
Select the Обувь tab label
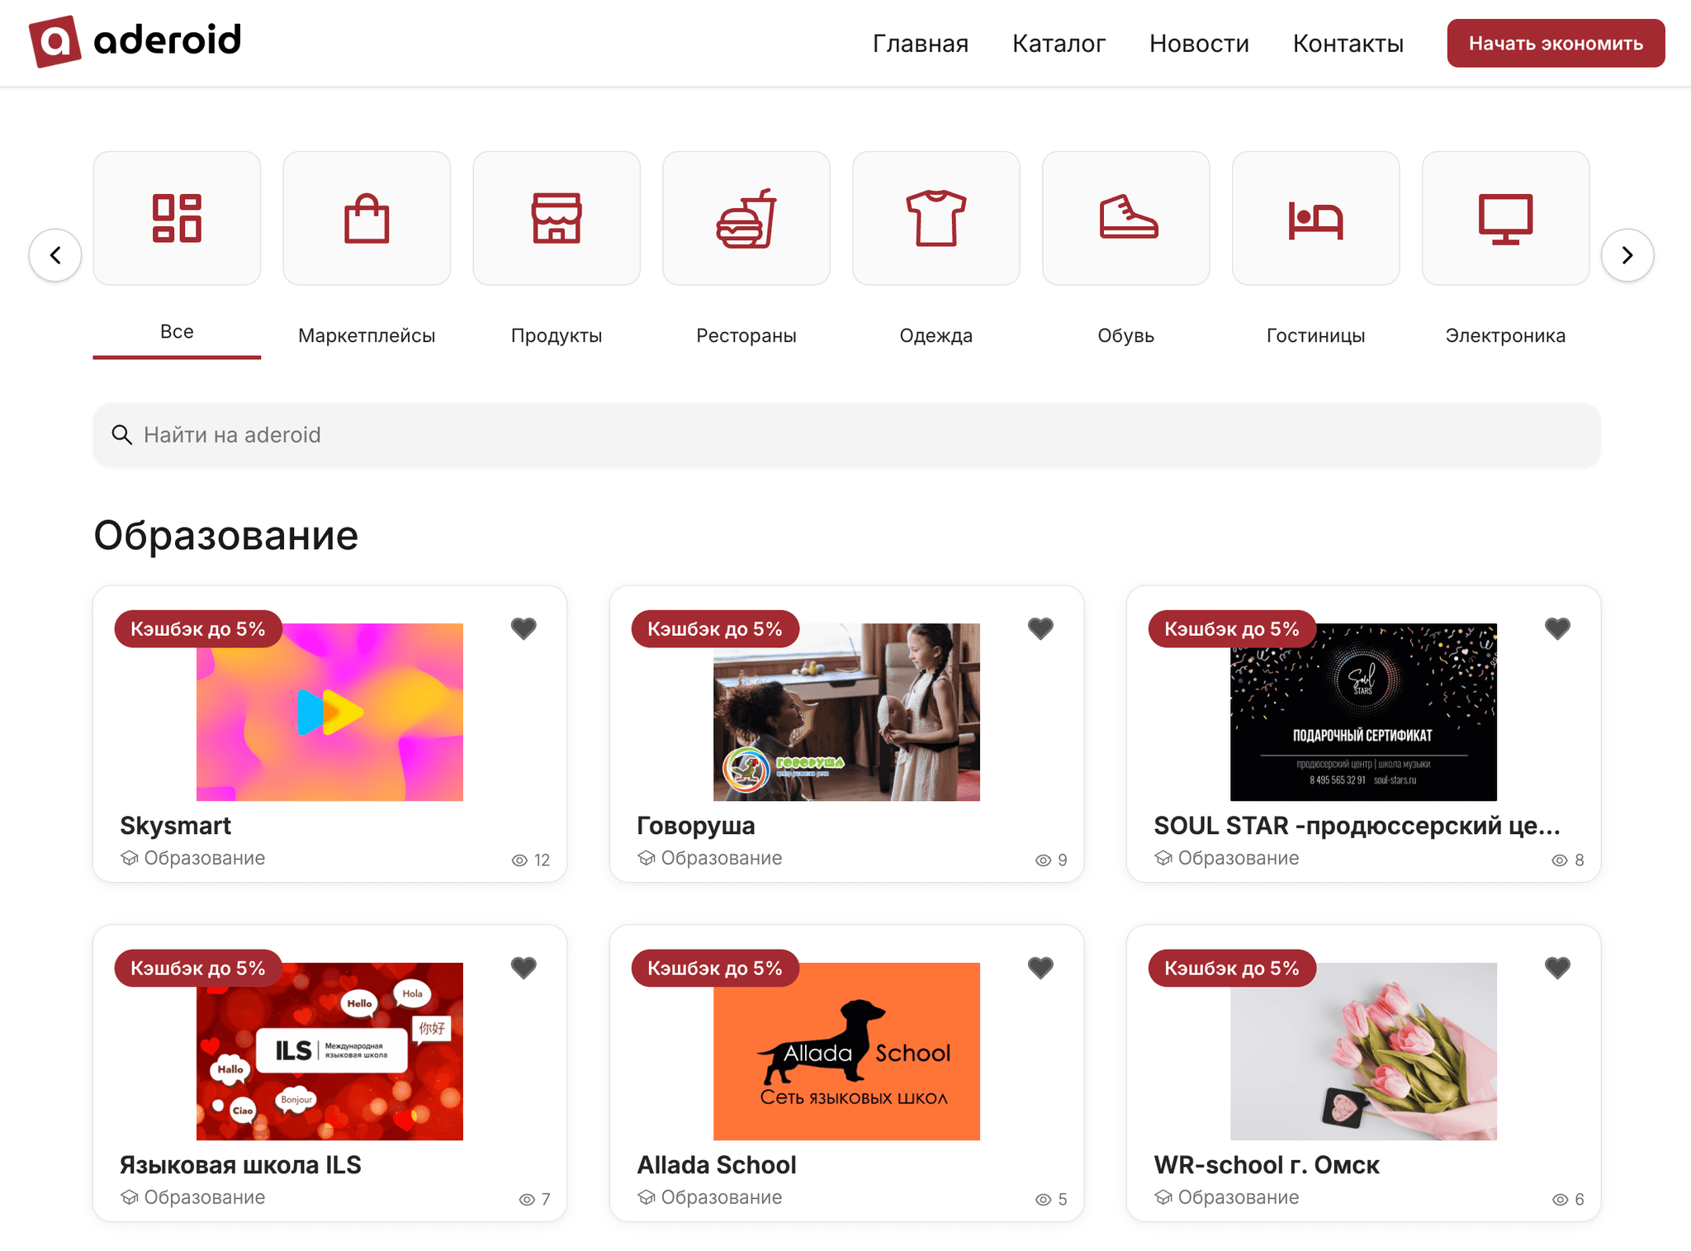tap(1126, 335)
